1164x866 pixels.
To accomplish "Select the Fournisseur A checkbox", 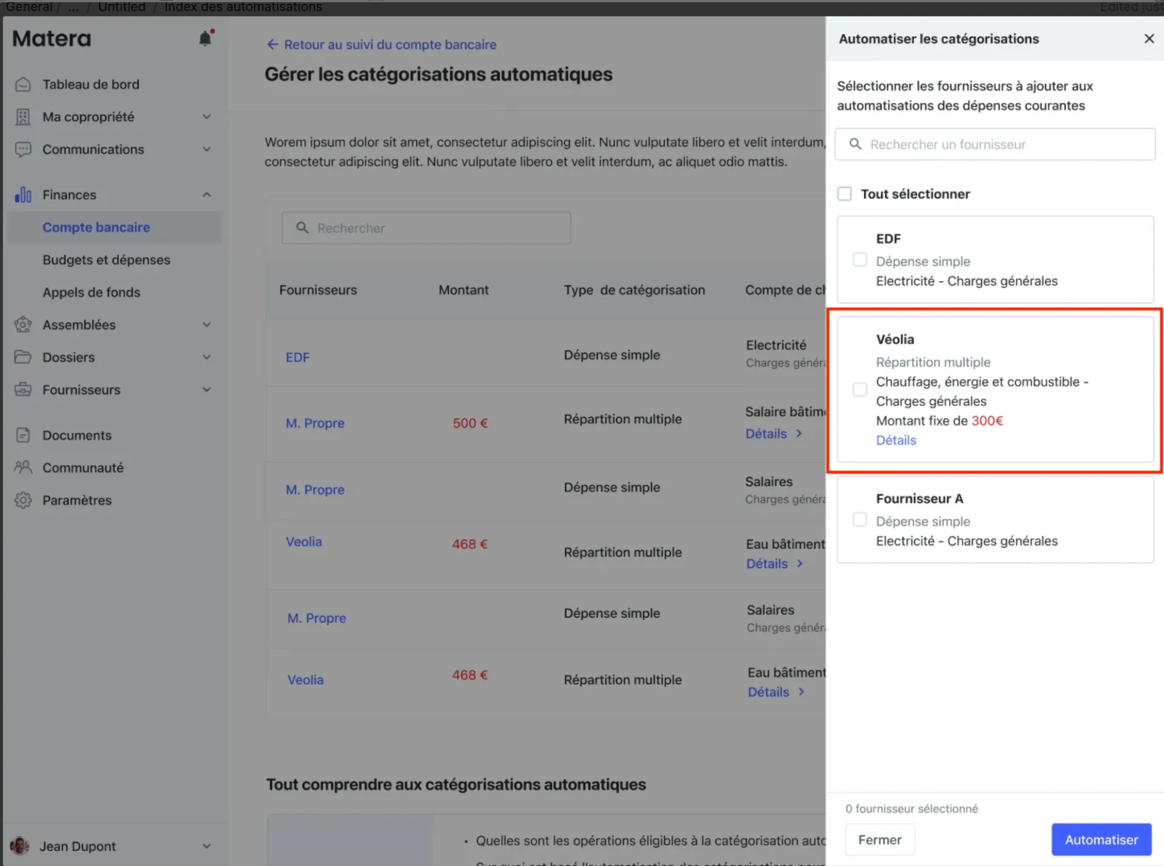I will coord(860,519).
